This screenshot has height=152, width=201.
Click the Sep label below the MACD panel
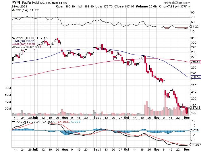coord(96,149)
